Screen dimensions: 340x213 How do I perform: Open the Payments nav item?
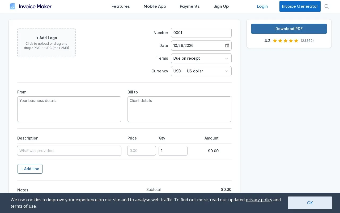(x=190, y=6)
